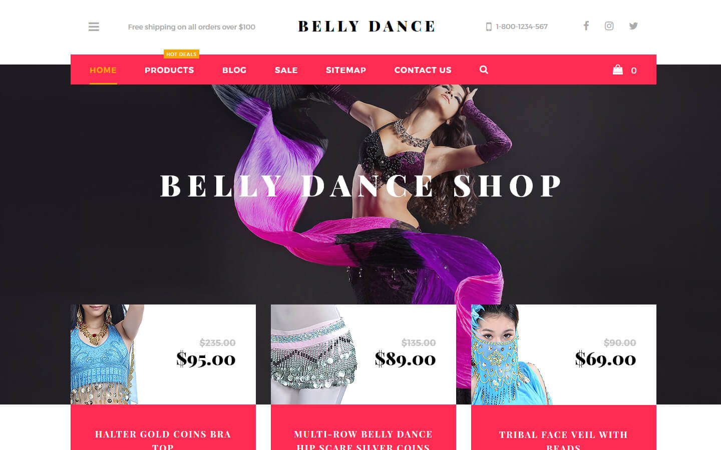This screenshot has height=450, width=721.
Task: Click the Belly Dance site logo
Action: [367, 26]
